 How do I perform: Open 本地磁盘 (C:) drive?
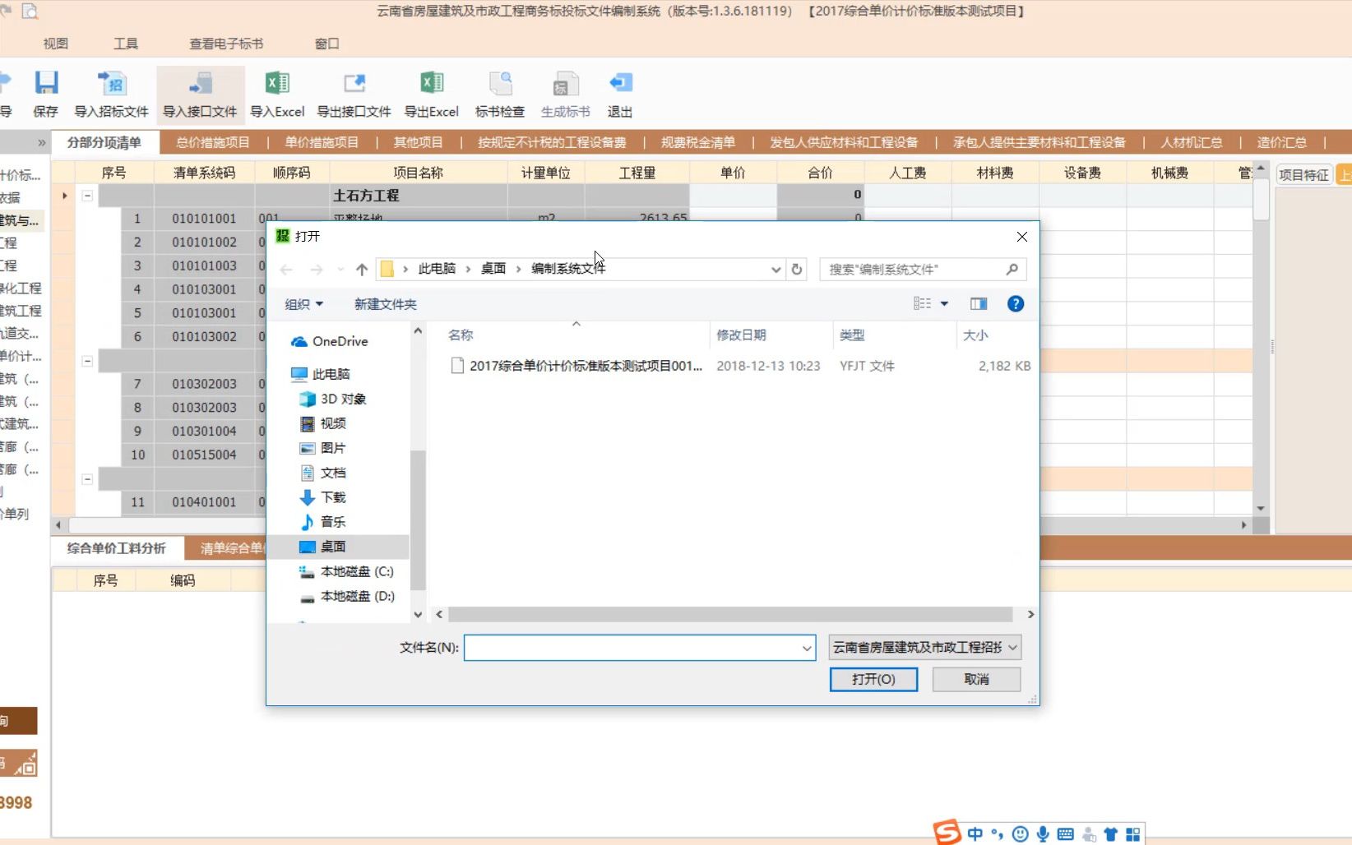point(346,571)
